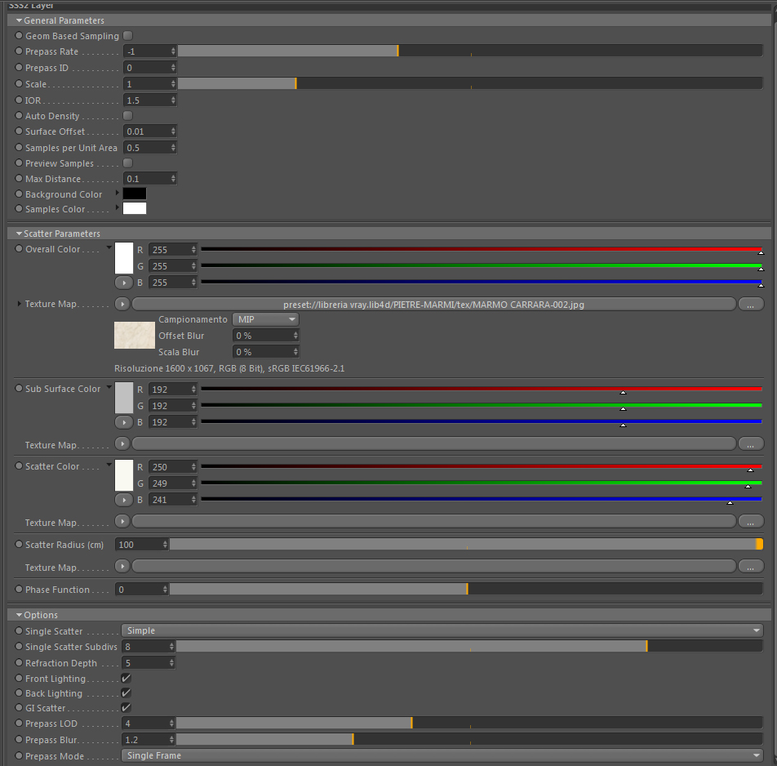This screenshot has height=766, width=777.
Task: Expand Overall Color Texture Map disclosure triangle
Action: (20, 304)
